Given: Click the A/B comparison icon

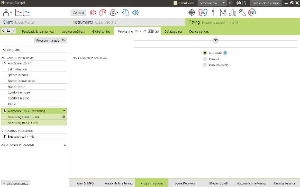Looking at the screenshot, I should pos(151,31).
